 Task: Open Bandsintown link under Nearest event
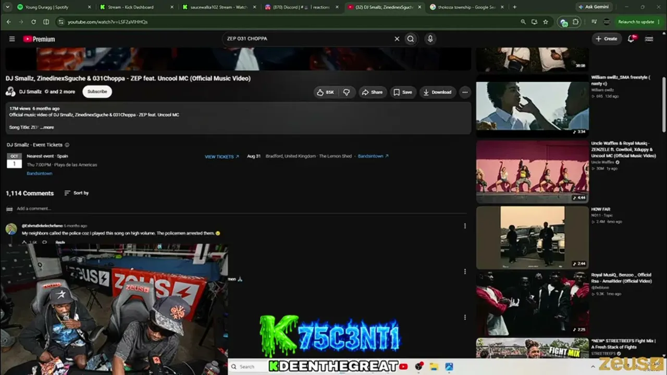40,173
